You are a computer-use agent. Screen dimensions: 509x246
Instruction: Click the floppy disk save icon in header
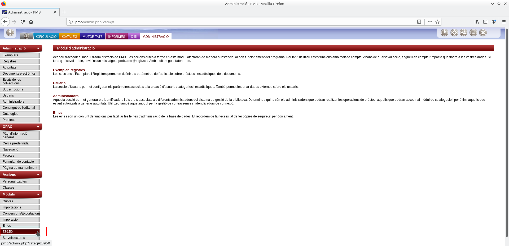[473, 33]
